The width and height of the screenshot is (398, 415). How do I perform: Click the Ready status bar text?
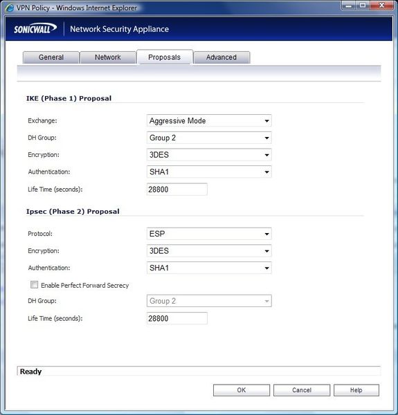pyautogui.click(x=30, y=371)
